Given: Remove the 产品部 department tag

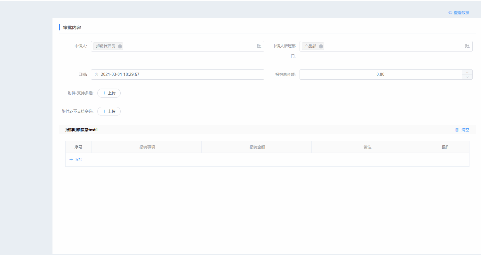Looking at the screenshot, I should click(321, 46).
